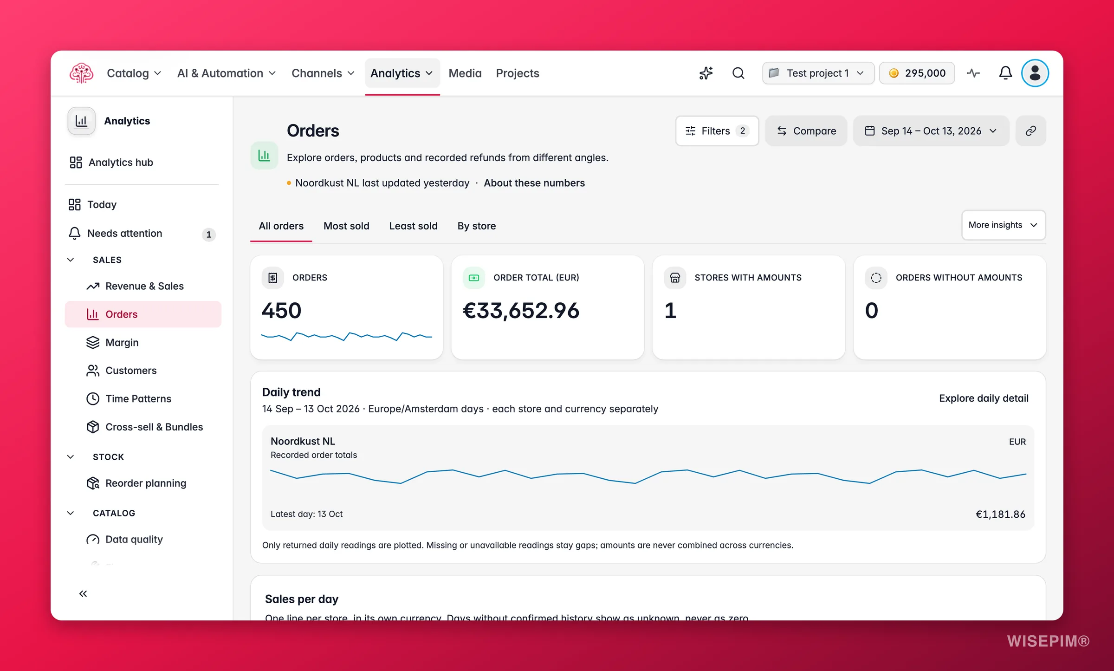Viewport: 1114px width, 671px height.
Task: Go to Revenue & Sales
Action: pyautogui.click(x=143, y=286)
